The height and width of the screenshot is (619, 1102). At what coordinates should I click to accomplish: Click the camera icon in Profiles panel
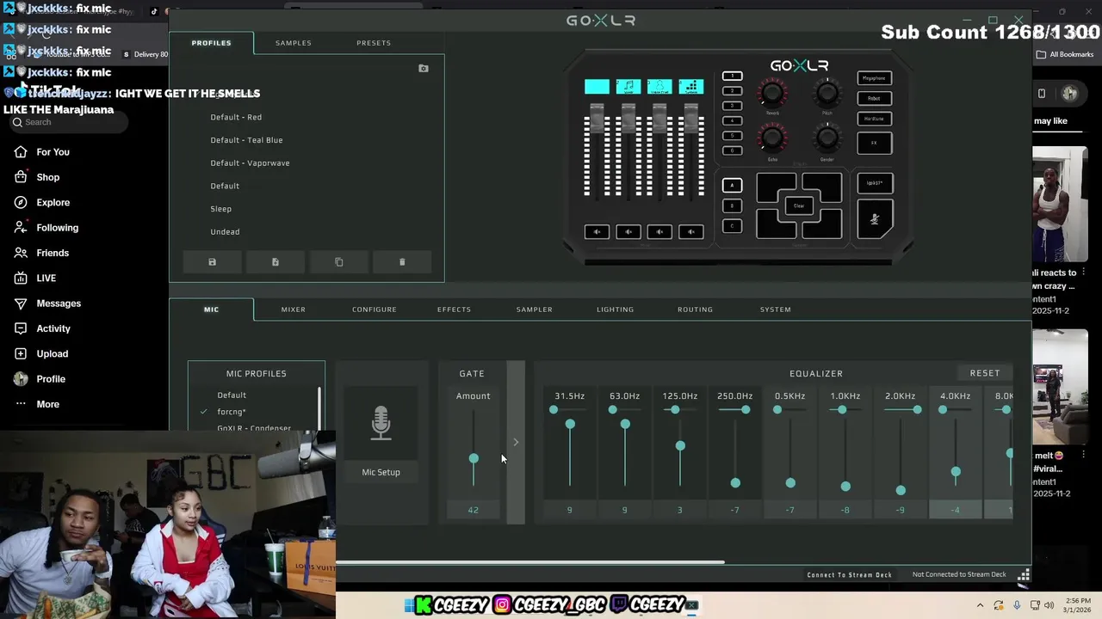(424, 69)
